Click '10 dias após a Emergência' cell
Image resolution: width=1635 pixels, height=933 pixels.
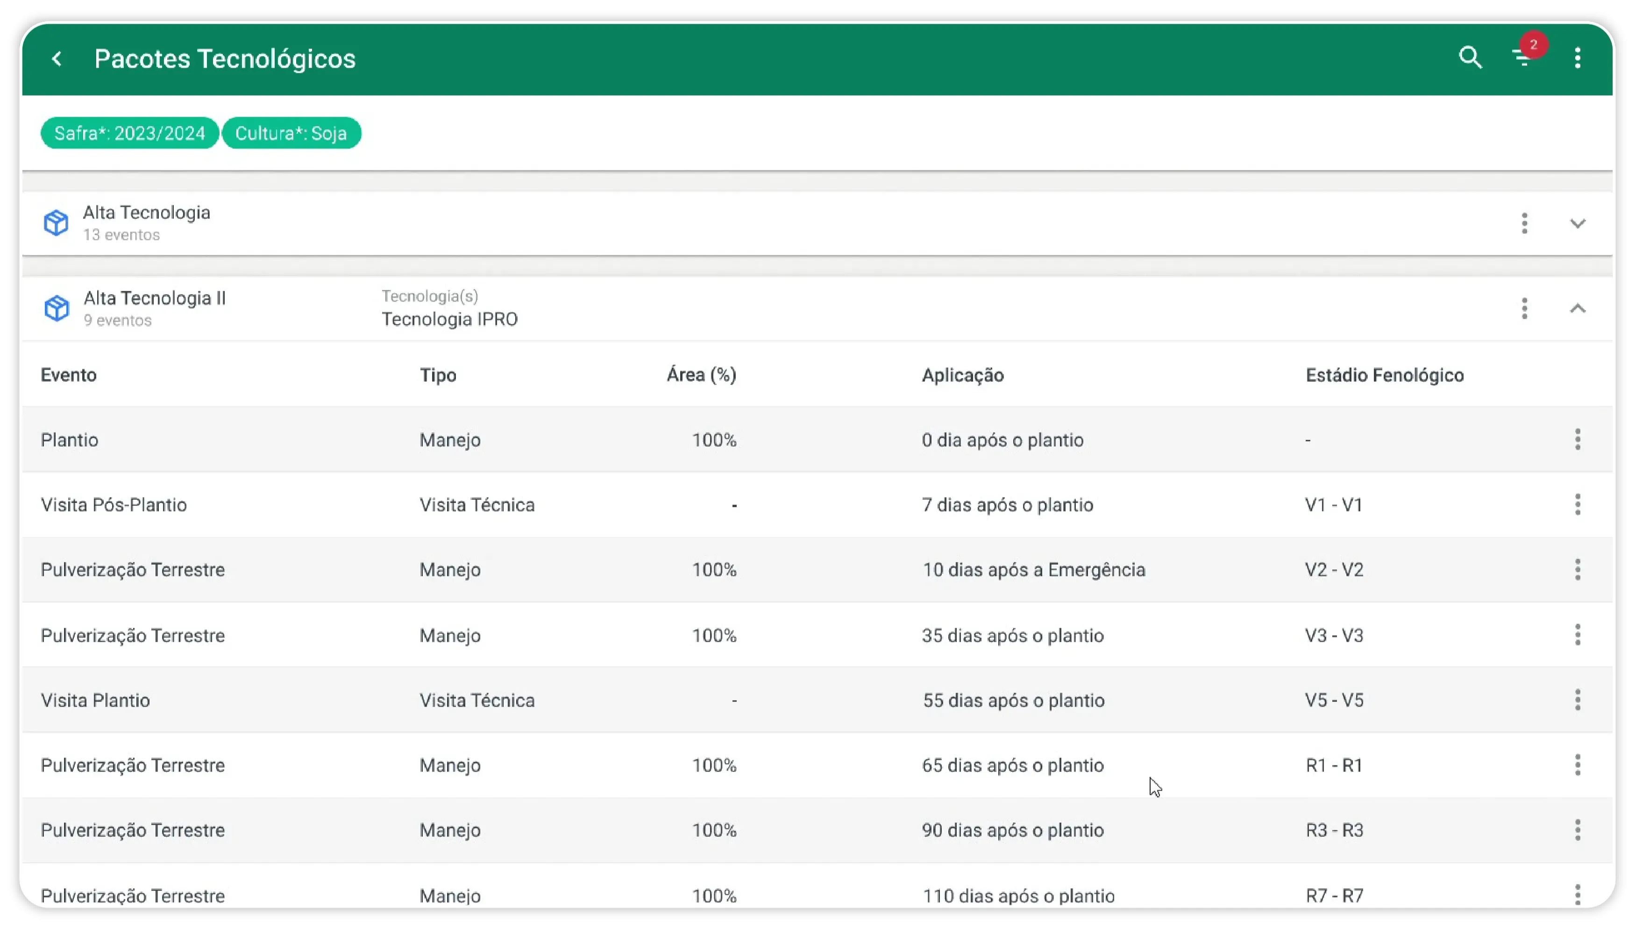[x=1034, y=570]
